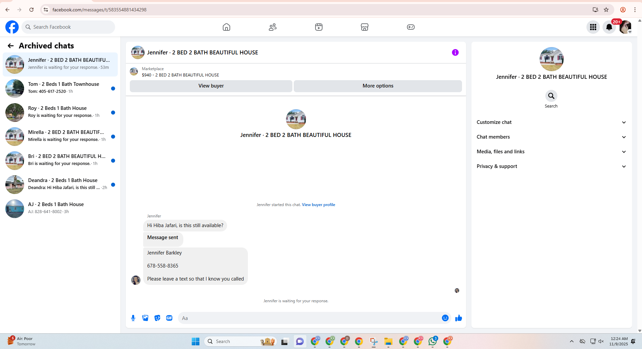Show hidden system tray icons
The width and height of the screenshot is (642, 349).
pyautogui.click(x=572, y=341)
